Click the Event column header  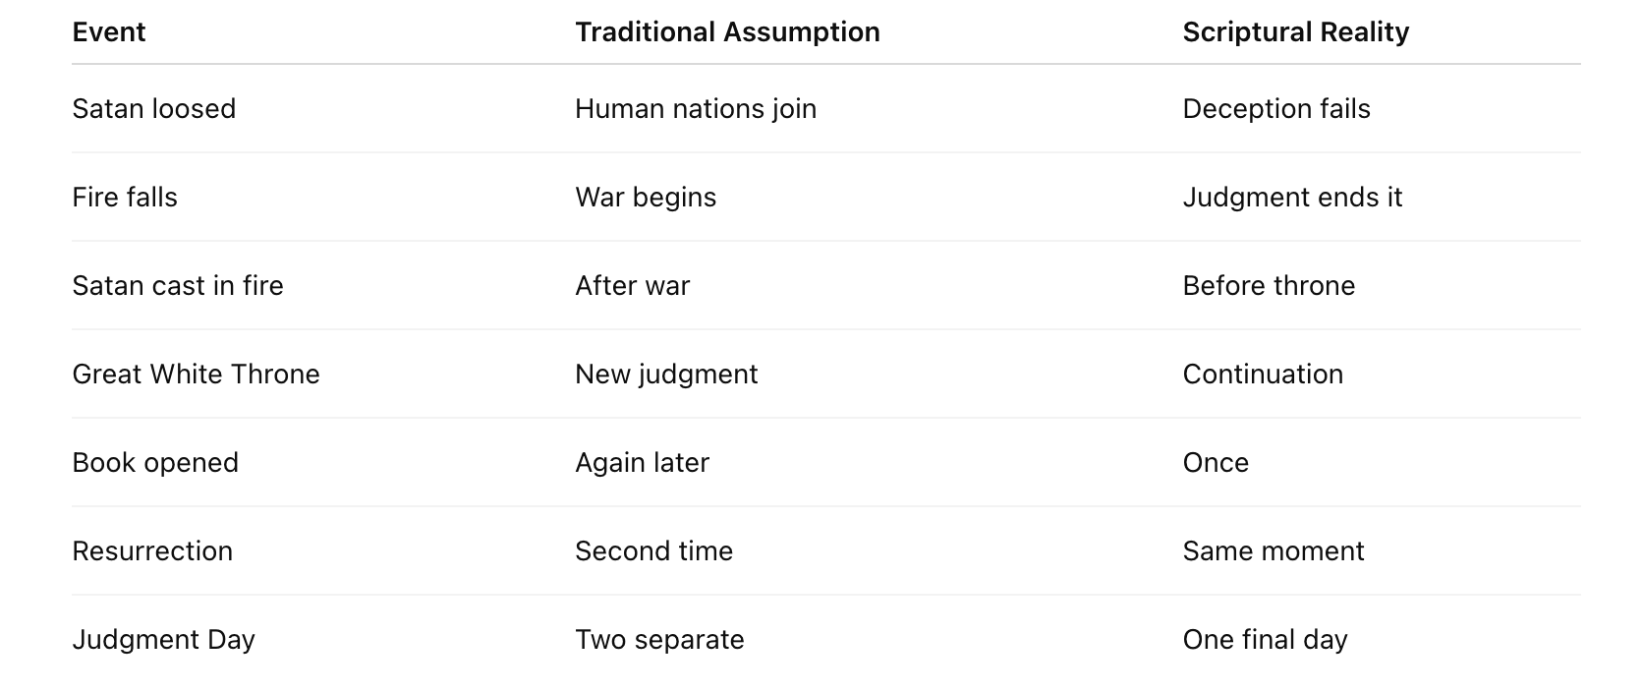[109, 32]
